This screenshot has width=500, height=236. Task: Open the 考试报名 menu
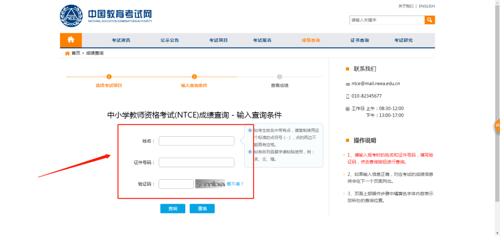click(262, 40)
